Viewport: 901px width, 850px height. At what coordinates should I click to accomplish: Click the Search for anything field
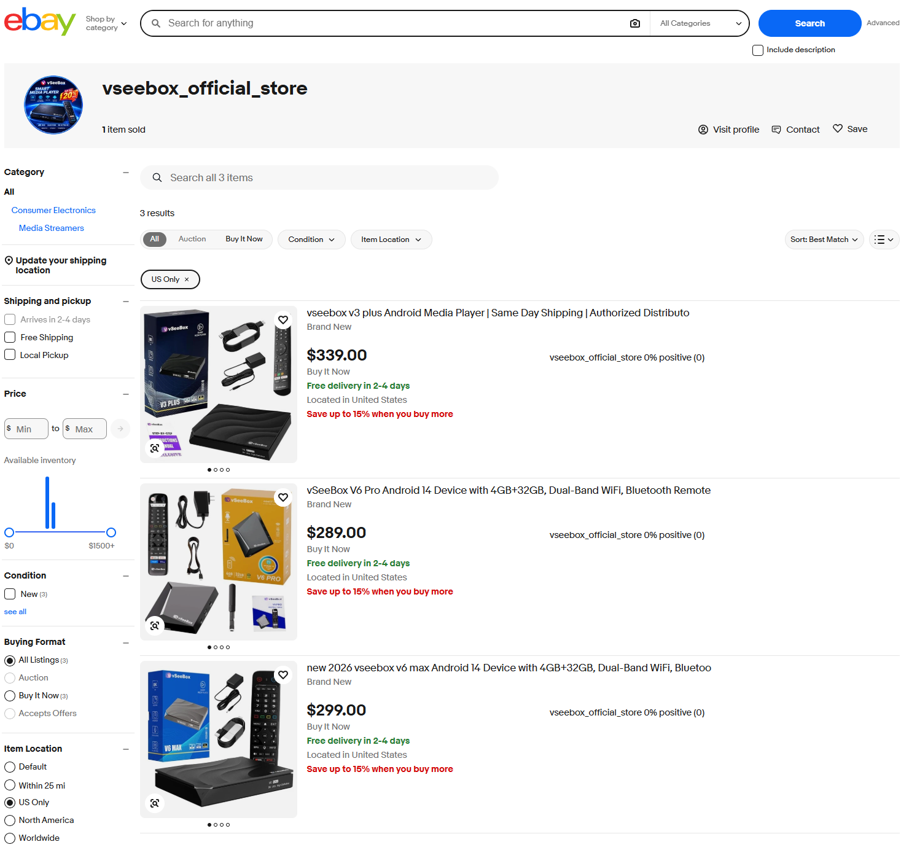coord(393,23)
